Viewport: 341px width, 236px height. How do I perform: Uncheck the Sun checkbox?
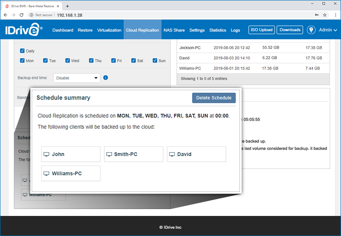pos(155,60)
